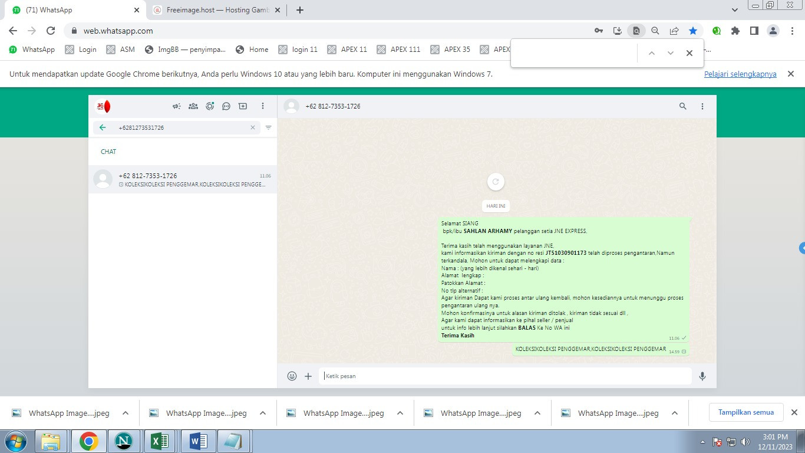Image resolution: width=805 pixels, height=453 pixels.
Task: Load older messages with refresh button
Action: pos(496,182)
